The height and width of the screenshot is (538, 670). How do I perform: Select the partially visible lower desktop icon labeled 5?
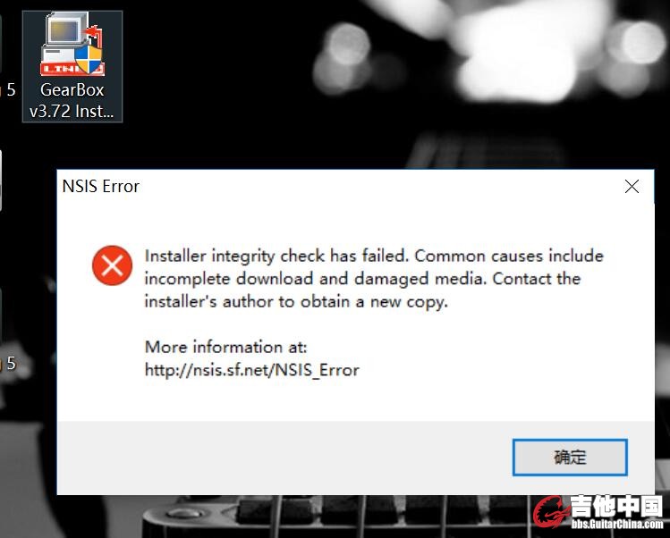(x=10, y=364)
